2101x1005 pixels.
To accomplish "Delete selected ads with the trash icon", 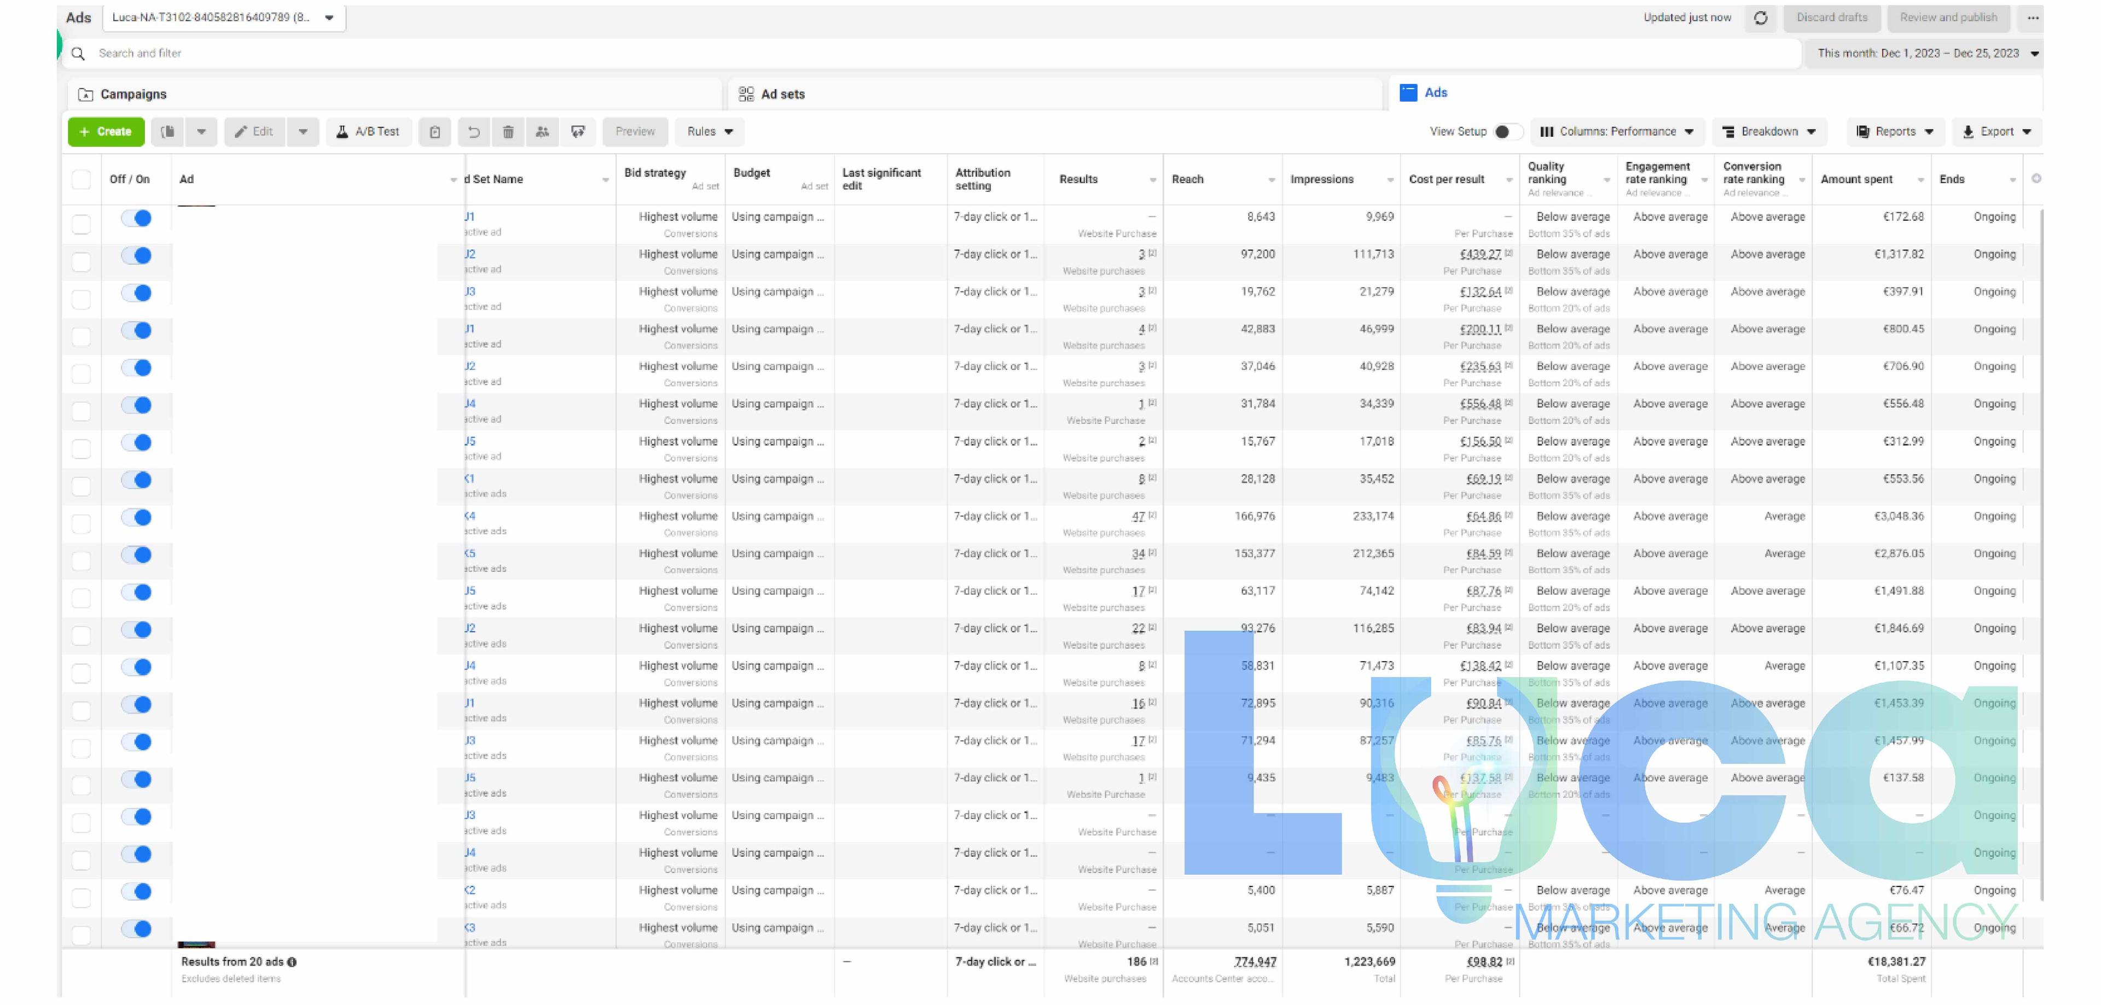I will coord(508,132).
